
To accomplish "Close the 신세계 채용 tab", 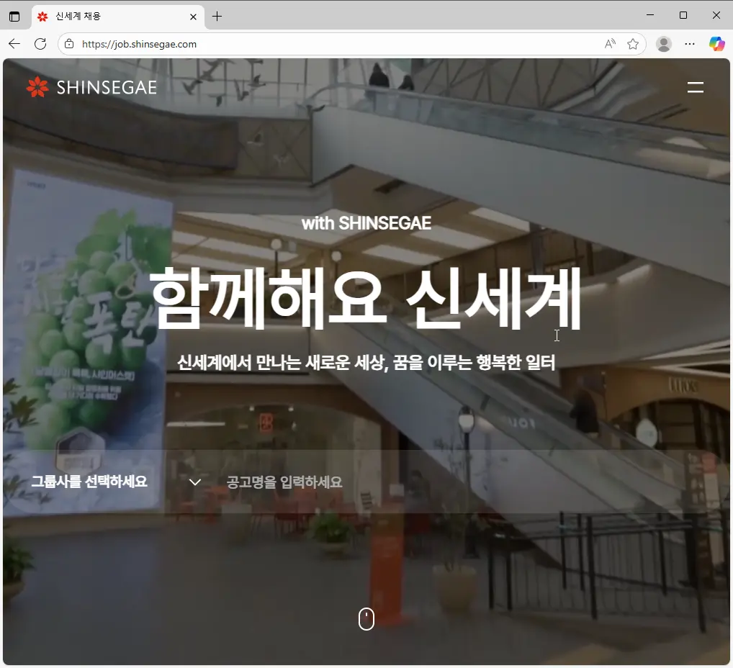I will 193,16.
